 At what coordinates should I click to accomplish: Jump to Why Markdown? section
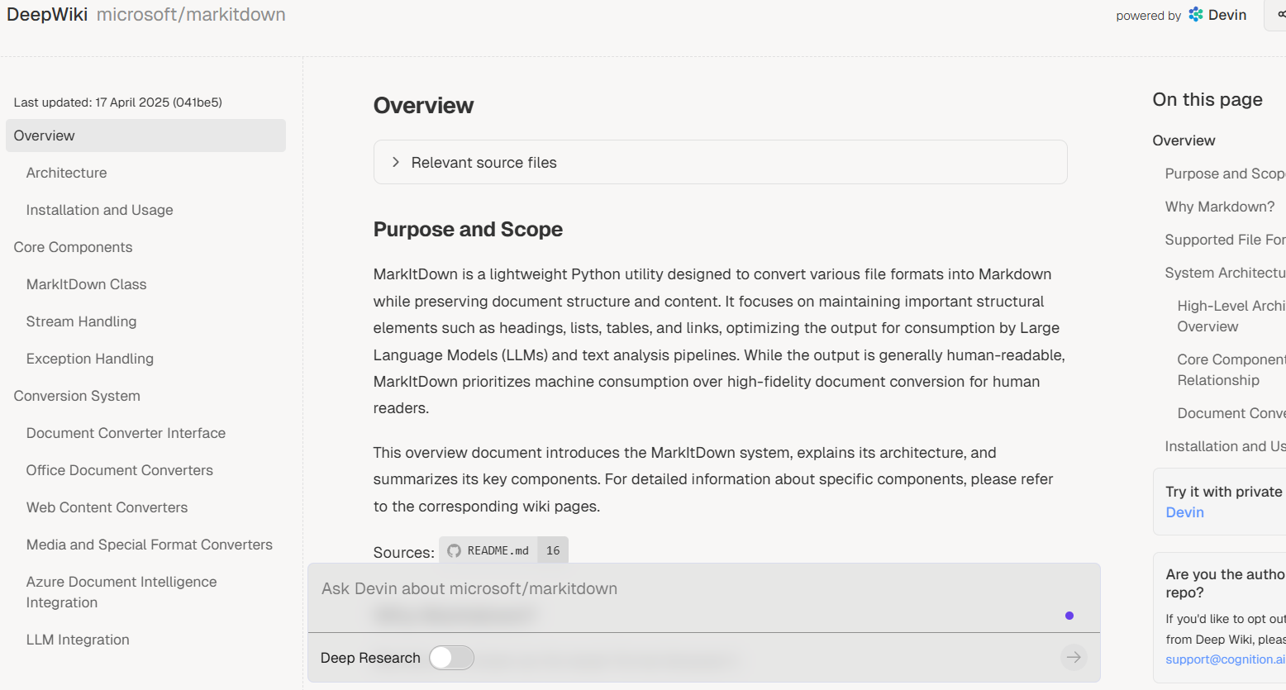point(1219,207)
